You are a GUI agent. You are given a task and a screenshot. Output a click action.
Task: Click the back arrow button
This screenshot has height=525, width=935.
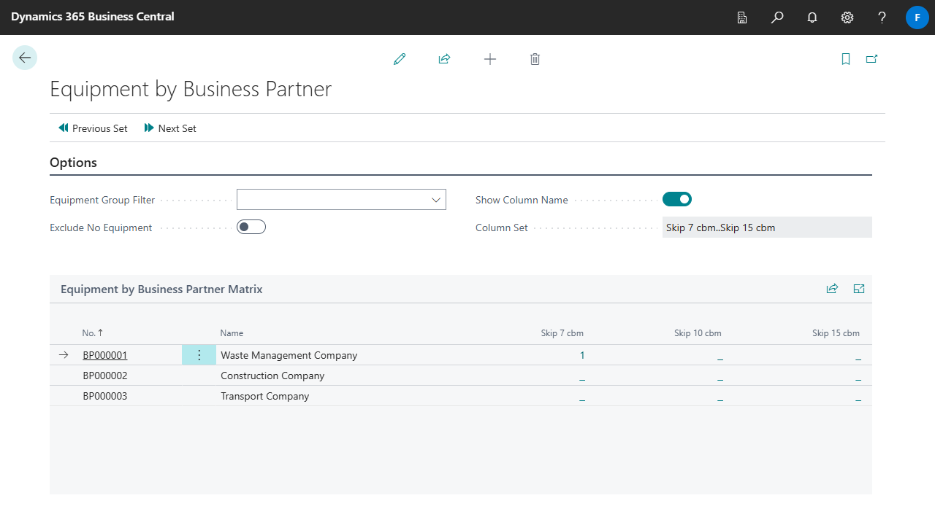pyautogui.click(x=25, y=58)
